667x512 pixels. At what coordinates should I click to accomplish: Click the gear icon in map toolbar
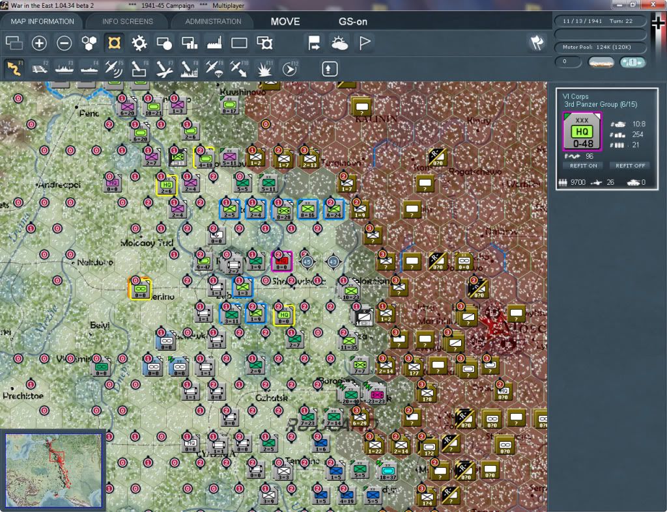(x=139, y=43)
